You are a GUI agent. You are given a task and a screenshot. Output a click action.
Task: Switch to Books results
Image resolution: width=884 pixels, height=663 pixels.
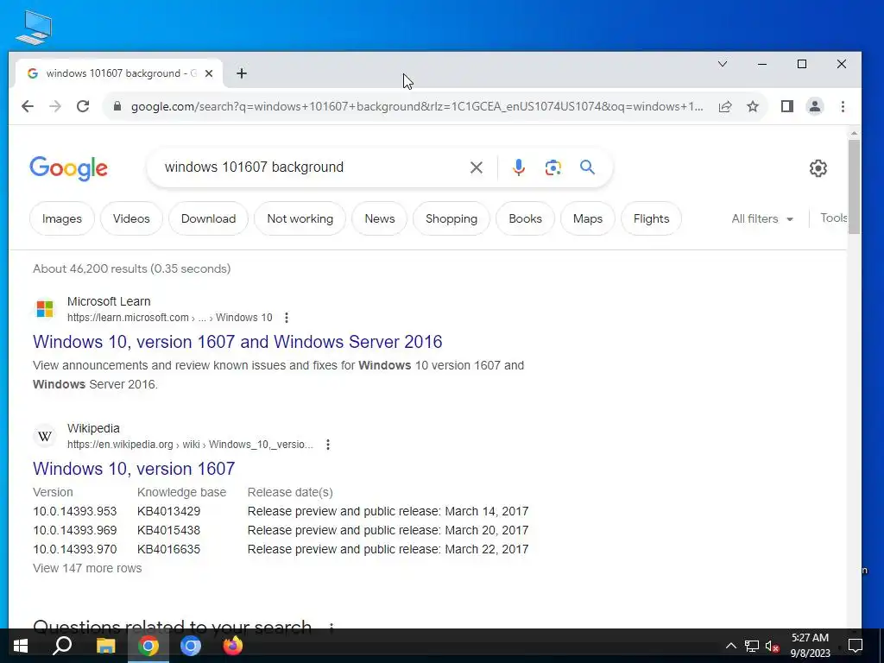pyautogui.click(x=525, y=218)
